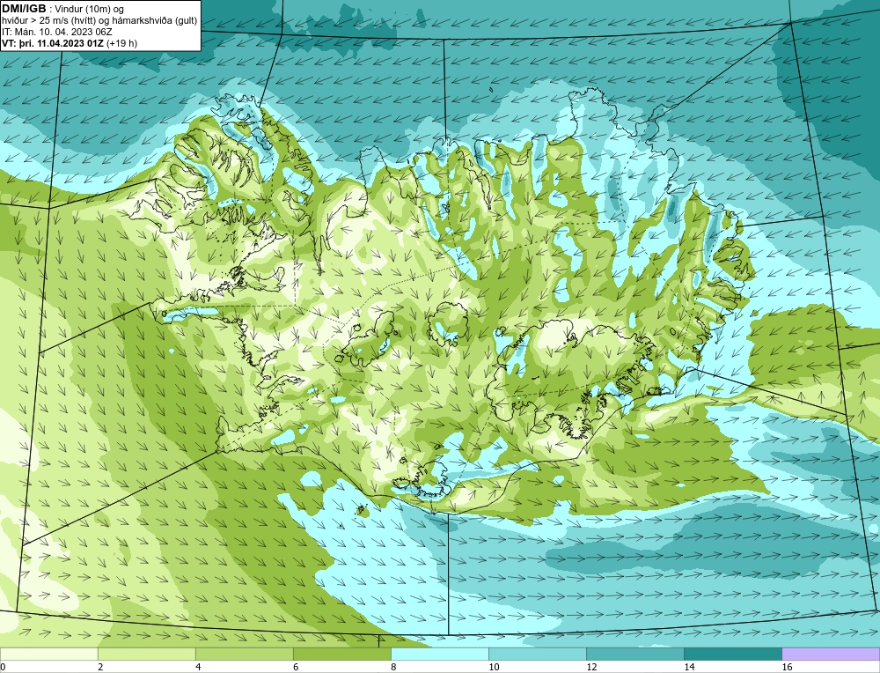The height and width of the screenshot is (673, 880).
Task: Click the palest 0–2 m/s legend swatch
Action: (x=48, y=654)
